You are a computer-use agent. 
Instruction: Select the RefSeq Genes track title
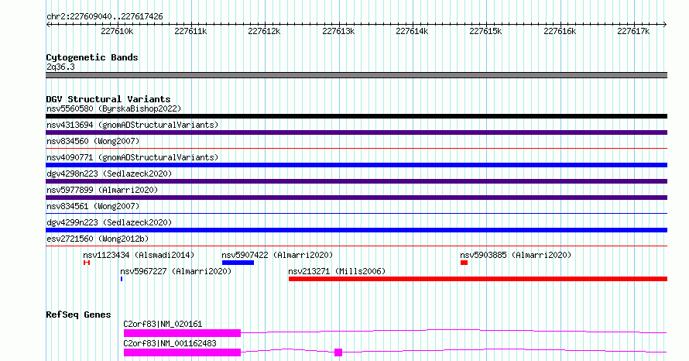click(x=78, y=315)
